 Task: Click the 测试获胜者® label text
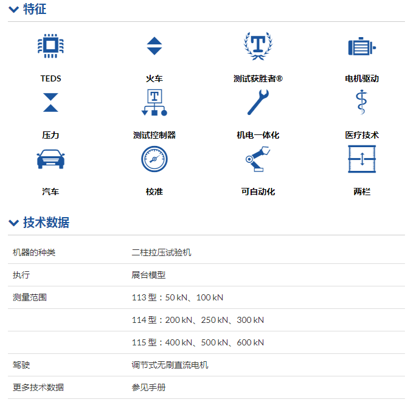[258, 79]
